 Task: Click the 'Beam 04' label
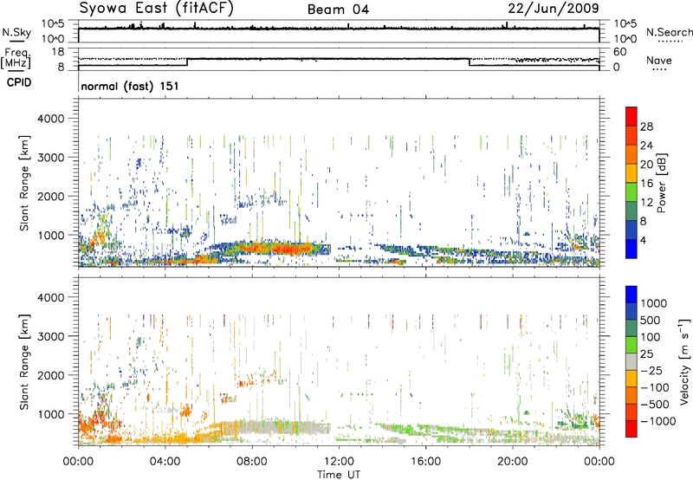click(x=338, y=10)
